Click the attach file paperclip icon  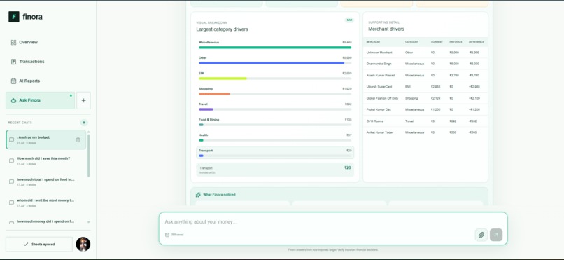click(481, 235)
